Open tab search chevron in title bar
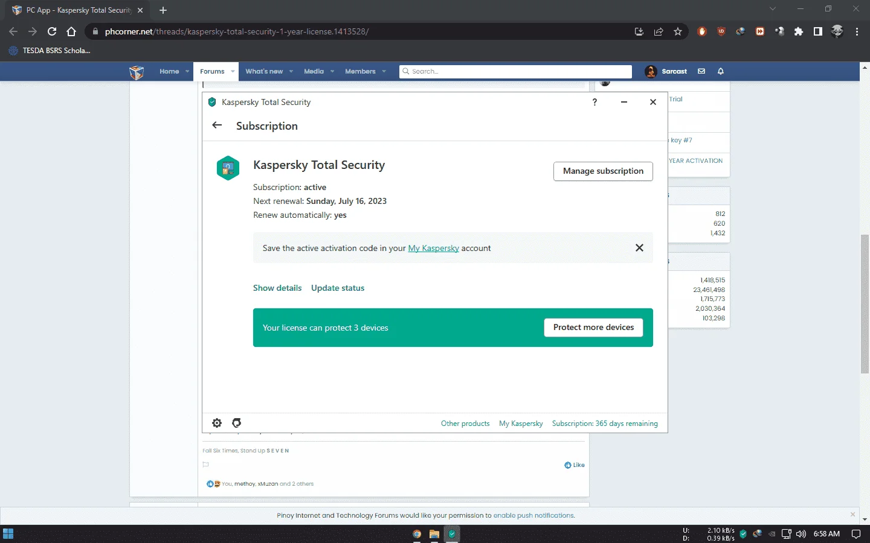The image size is (870, 543). point(772,8)
